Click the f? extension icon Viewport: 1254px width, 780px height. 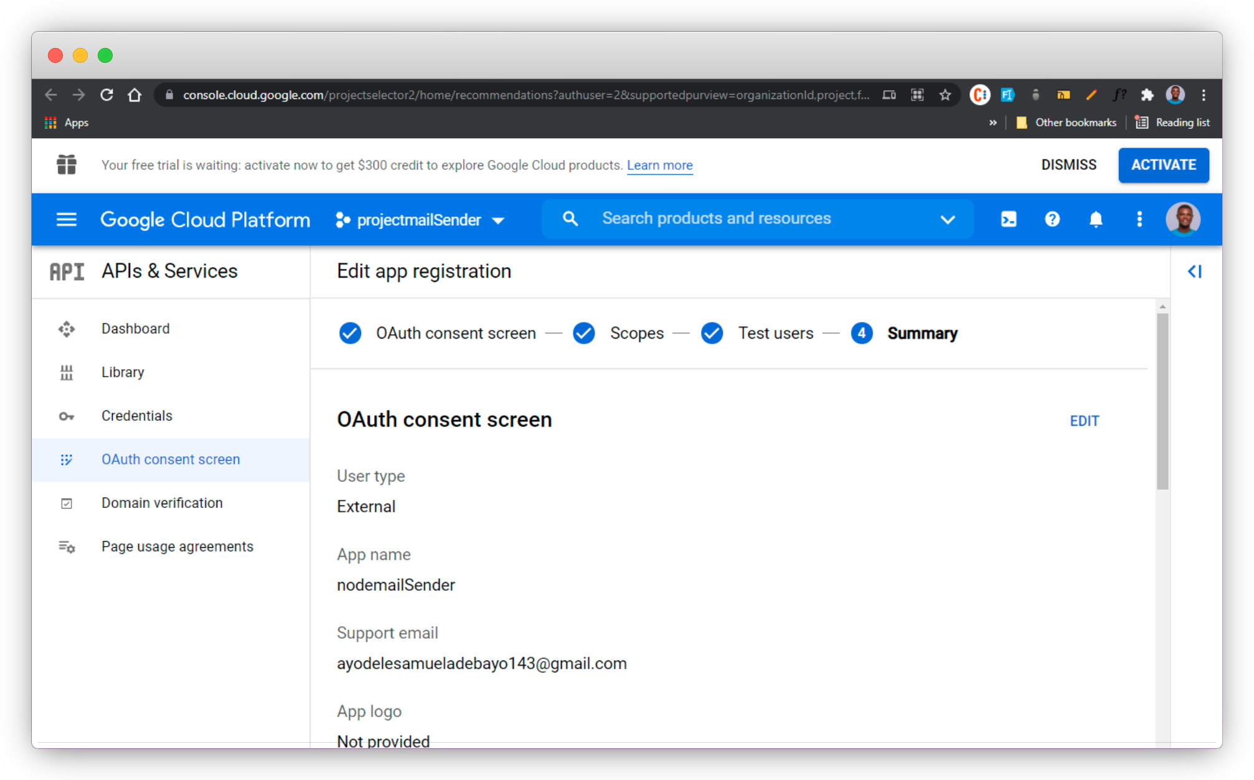[1120, 95]
